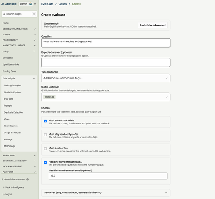The width and height of the screenshot is (215, 199).
Task: Click the Expected answer text area
Action: point(106,63)
